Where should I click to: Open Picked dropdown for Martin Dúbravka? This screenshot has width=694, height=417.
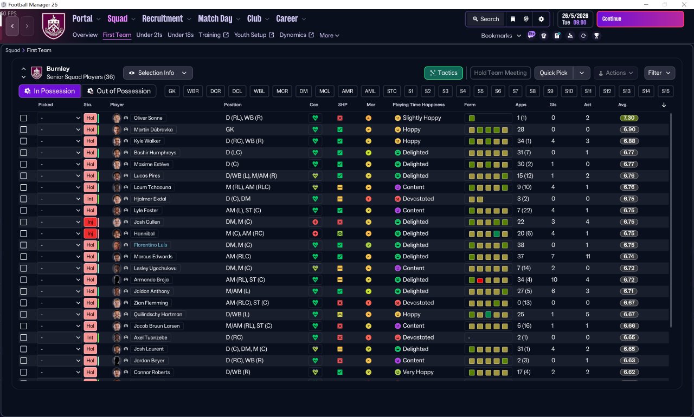59,130
